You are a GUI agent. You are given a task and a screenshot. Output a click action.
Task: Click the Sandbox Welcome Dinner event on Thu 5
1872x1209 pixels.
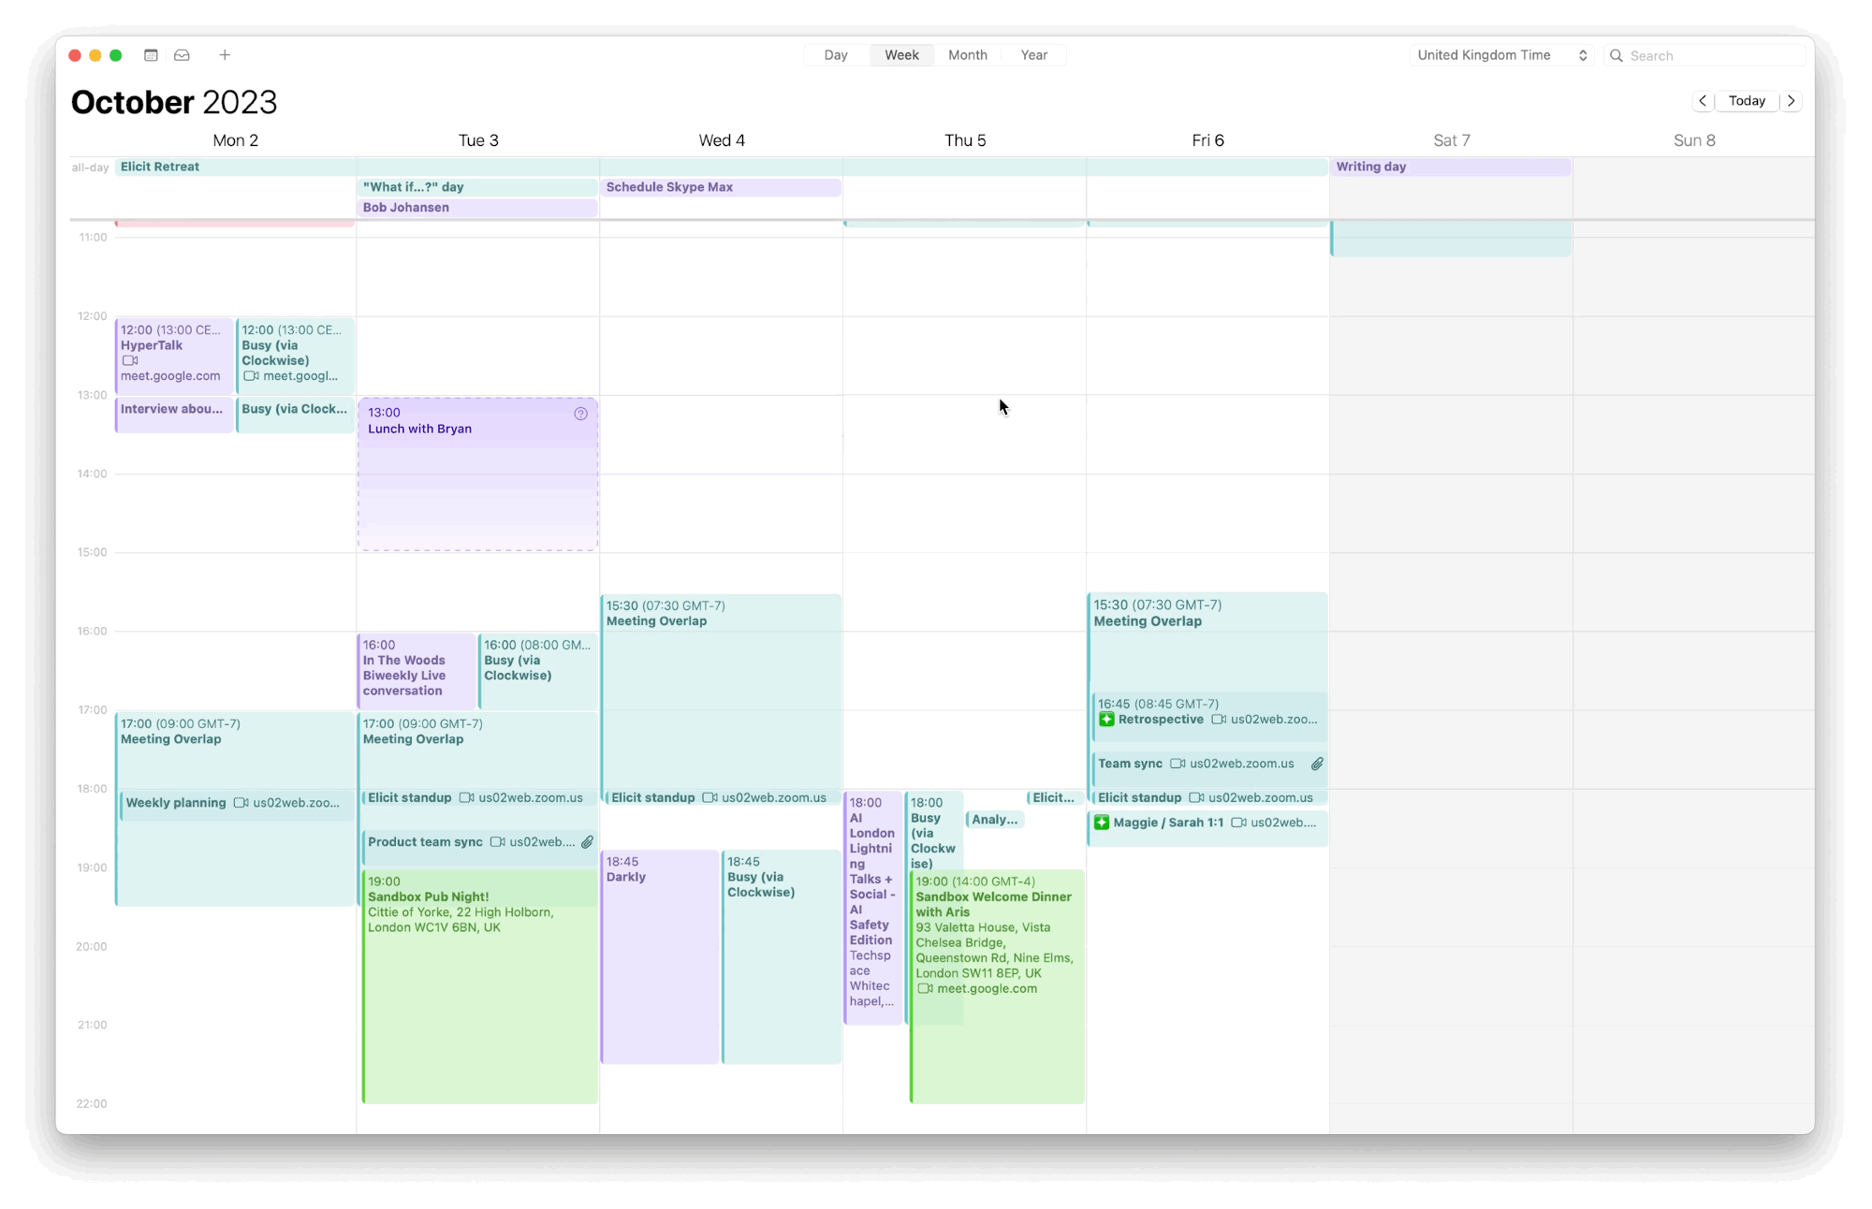995,941
